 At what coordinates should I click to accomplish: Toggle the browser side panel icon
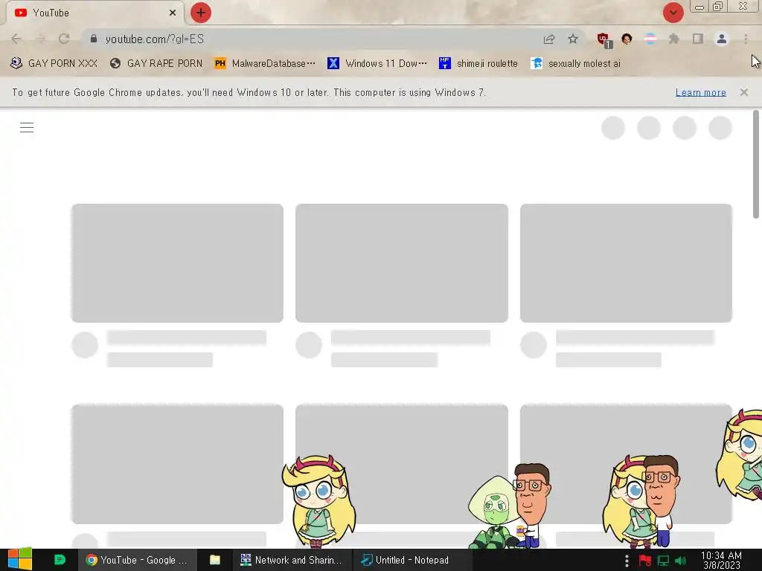698,39
